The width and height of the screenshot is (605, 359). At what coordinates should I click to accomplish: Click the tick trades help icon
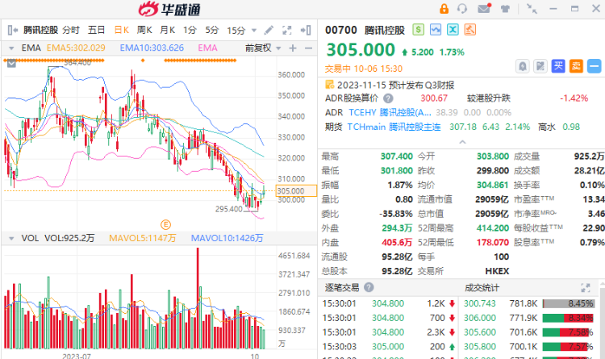[369, 287]
